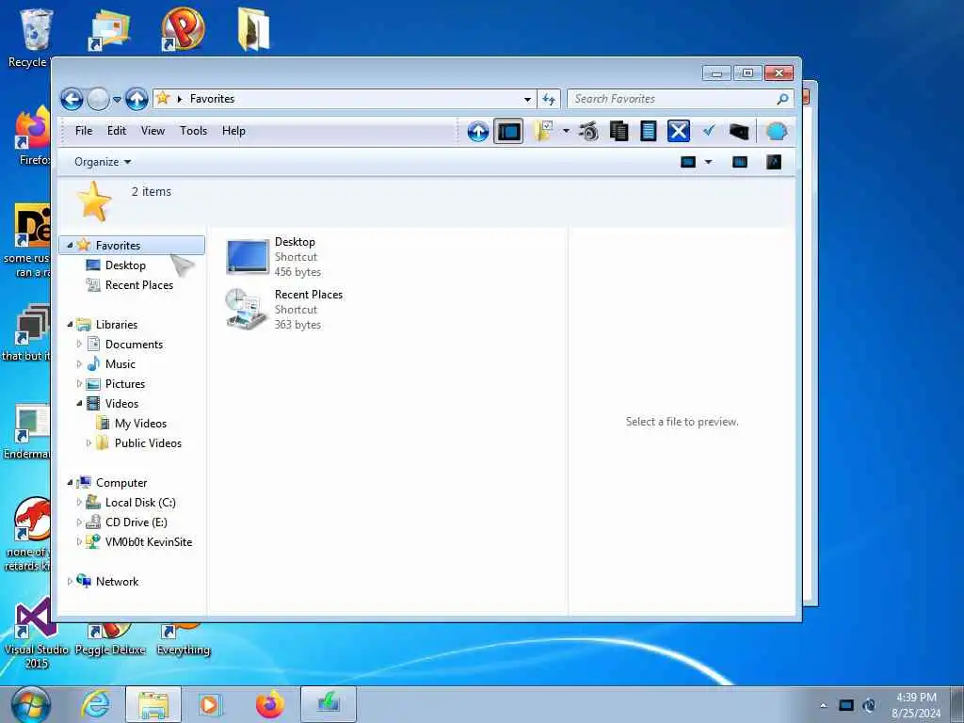Open the Help menu
Image resolution: width=964 pixels, height=723 pixels.
click(x=233, y=131)
